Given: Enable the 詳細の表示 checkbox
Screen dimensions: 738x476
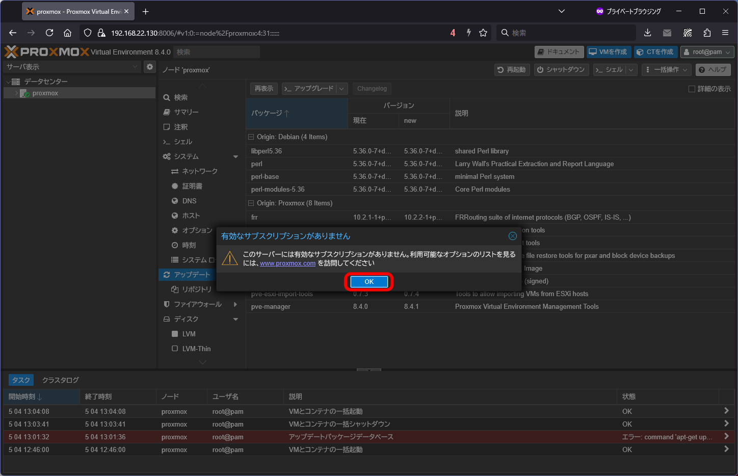Looking at the screenshot, I should click(x=692, y=89).
